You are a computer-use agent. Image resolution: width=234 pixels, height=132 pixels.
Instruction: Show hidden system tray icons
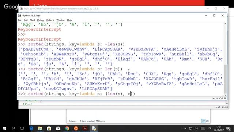185,128
